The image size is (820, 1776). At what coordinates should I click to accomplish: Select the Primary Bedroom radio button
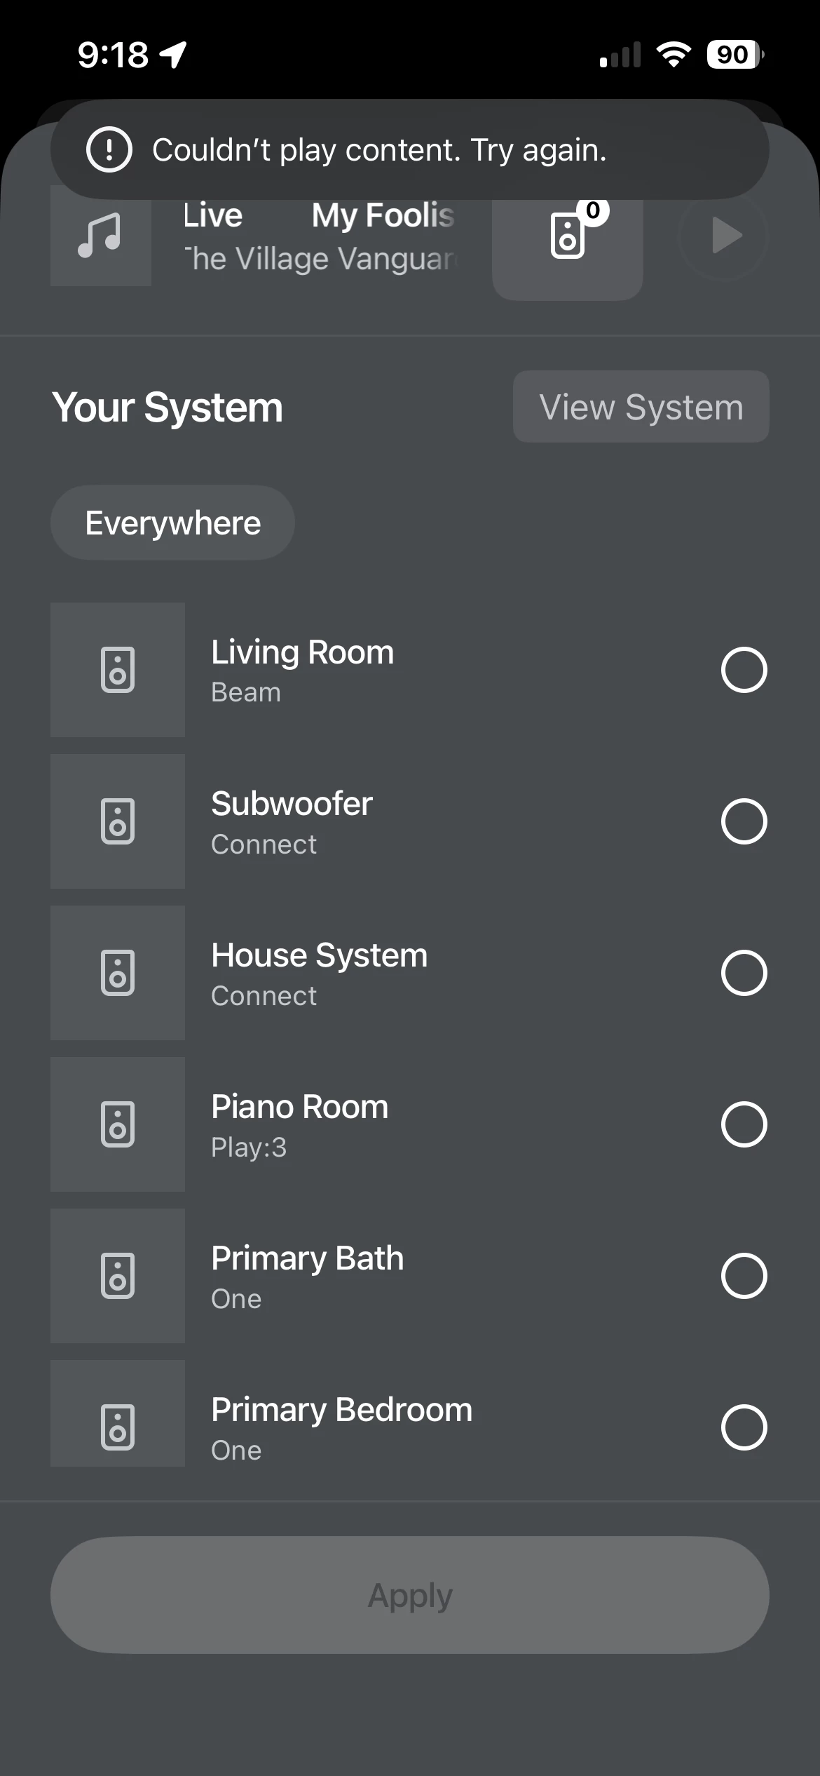click(744, 1427)
